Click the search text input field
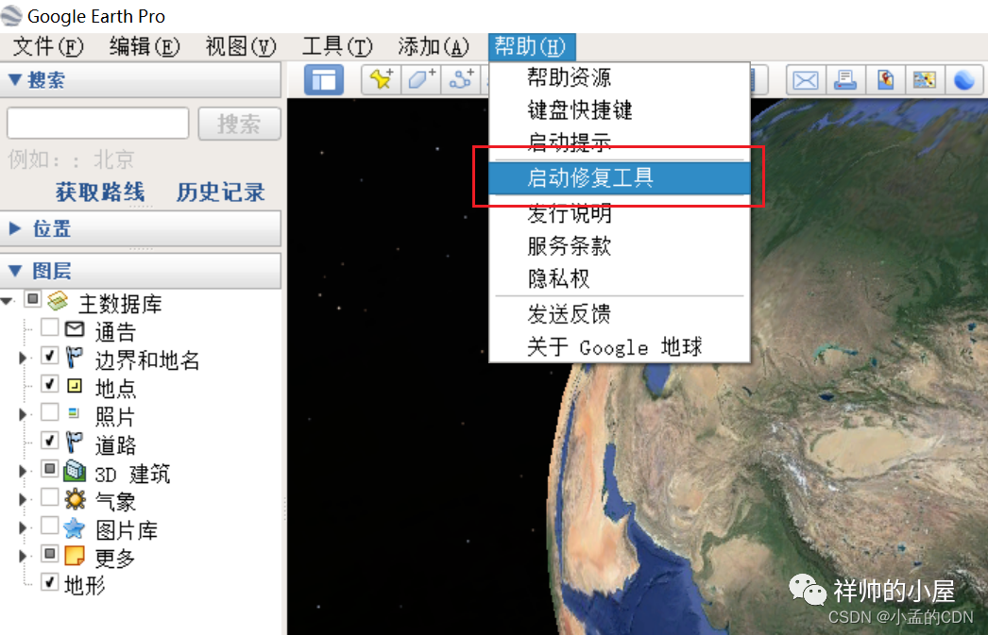Image resolution: width=988 pixels, height=635 pixels. (x=97, y=123)
